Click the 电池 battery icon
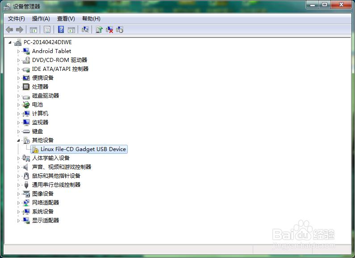 coord(26,105)
